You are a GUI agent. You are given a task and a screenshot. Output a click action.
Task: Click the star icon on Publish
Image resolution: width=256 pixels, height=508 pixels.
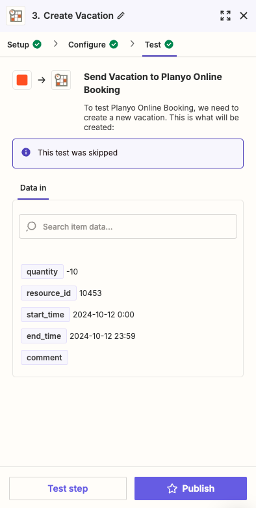click(x=172, y=488)
